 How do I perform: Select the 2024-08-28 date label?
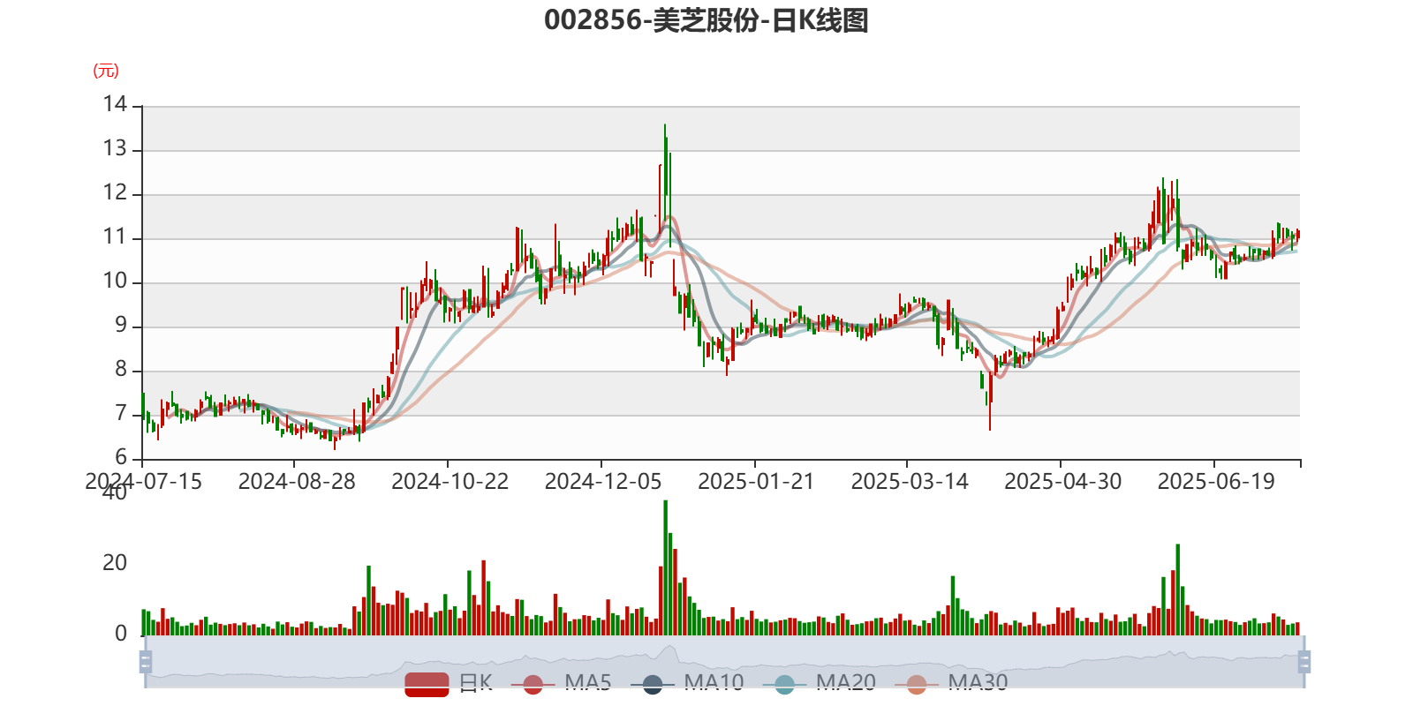(297, 482)
